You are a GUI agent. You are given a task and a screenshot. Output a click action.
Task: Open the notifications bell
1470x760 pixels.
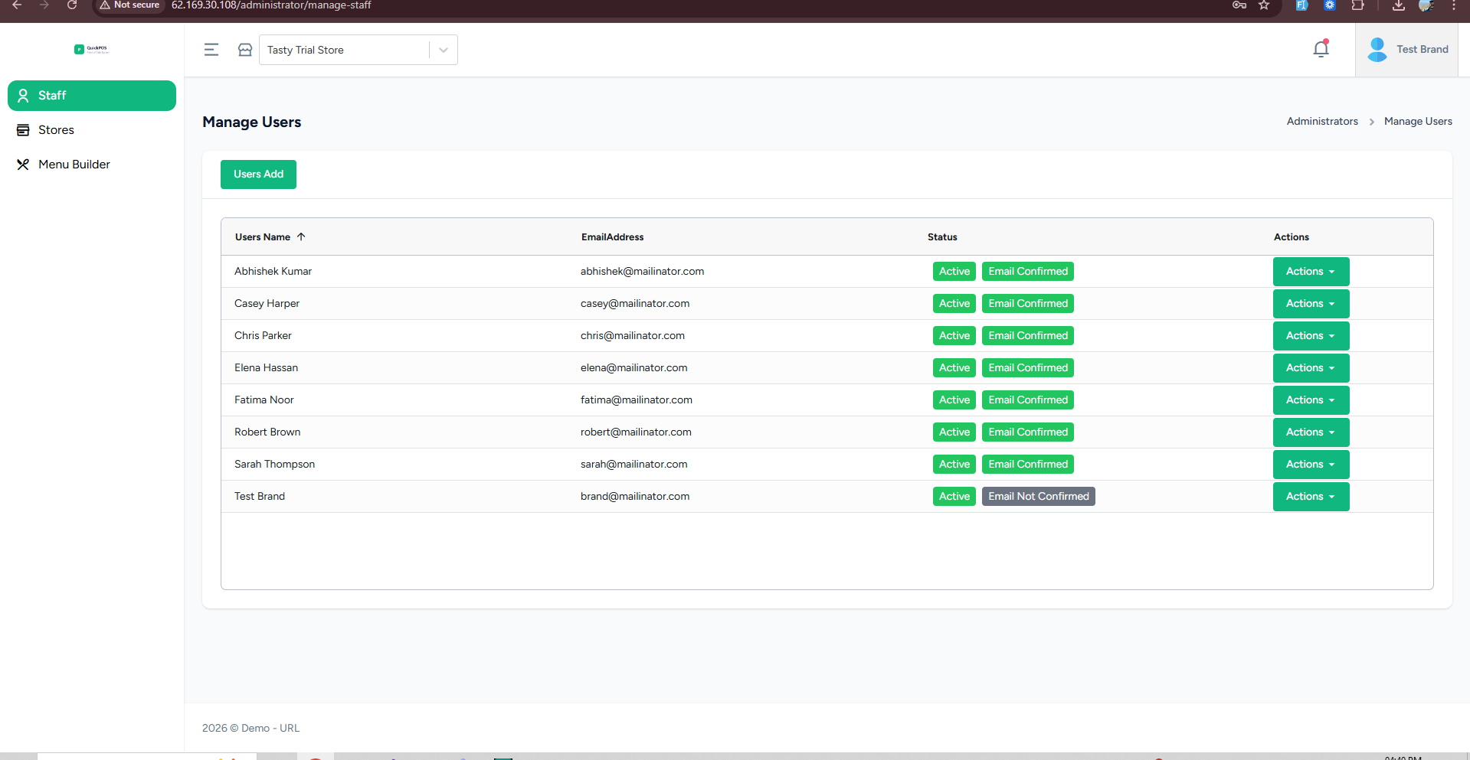pos(1321,50)
